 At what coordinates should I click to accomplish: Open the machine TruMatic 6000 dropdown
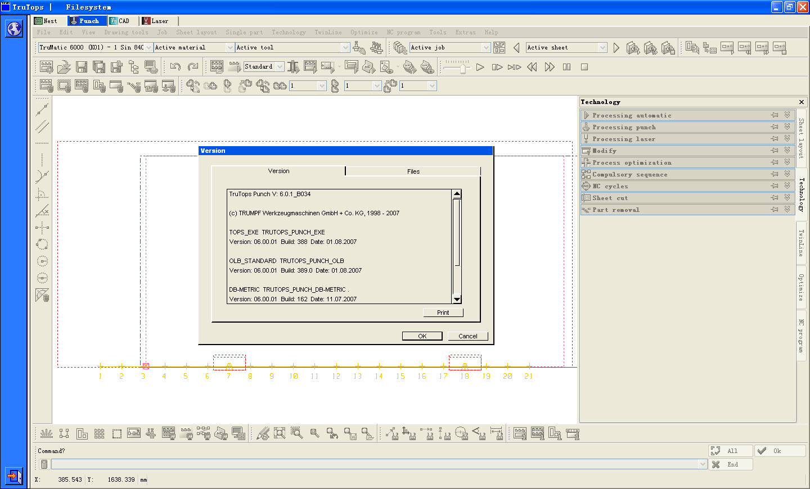pyautogui.click(x=148, y=48)
